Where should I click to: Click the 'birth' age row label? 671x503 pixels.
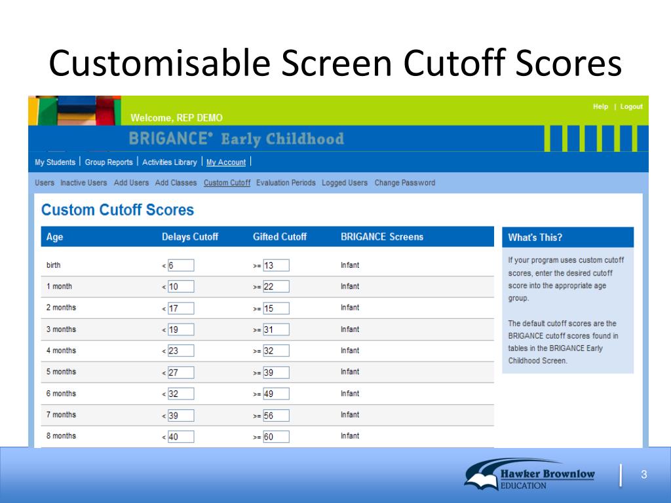(x=54, y=265)
